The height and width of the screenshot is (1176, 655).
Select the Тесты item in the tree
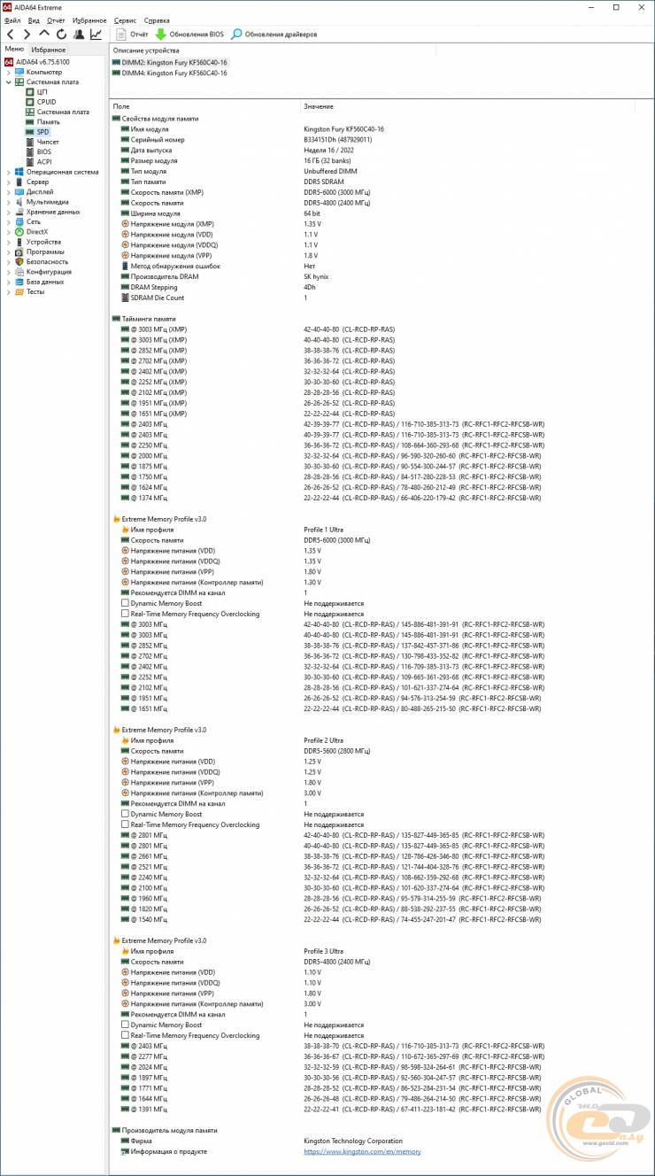click(x=29, y=291)
